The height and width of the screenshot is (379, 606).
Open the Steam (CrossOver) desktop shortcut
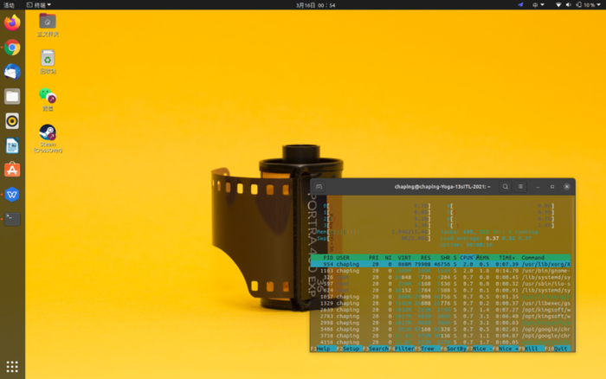pyautogui.click(x=48, y=134)
